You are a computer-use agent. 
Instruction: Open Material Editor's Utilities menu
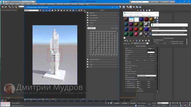[x=149, y=16]
